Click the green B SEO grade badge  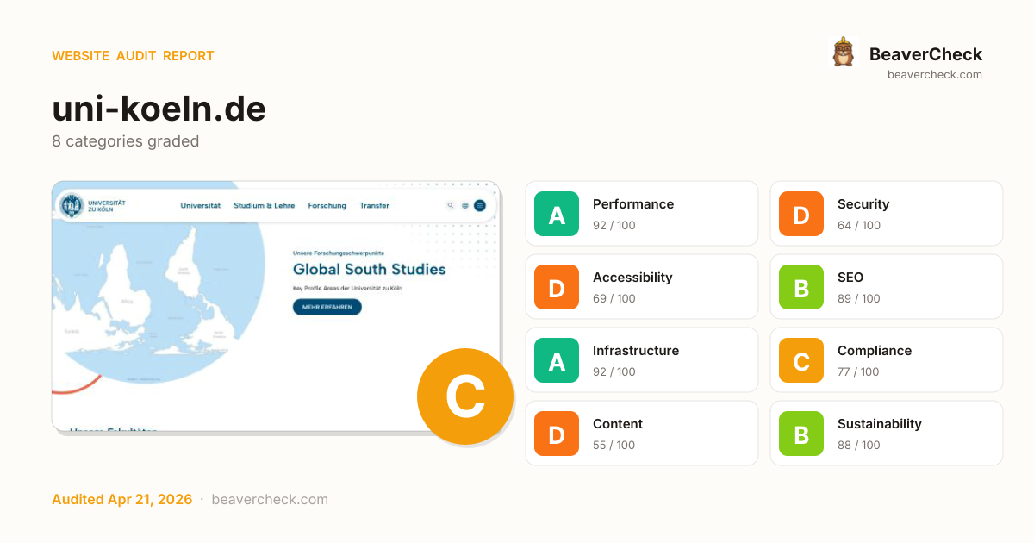[801, 287]
